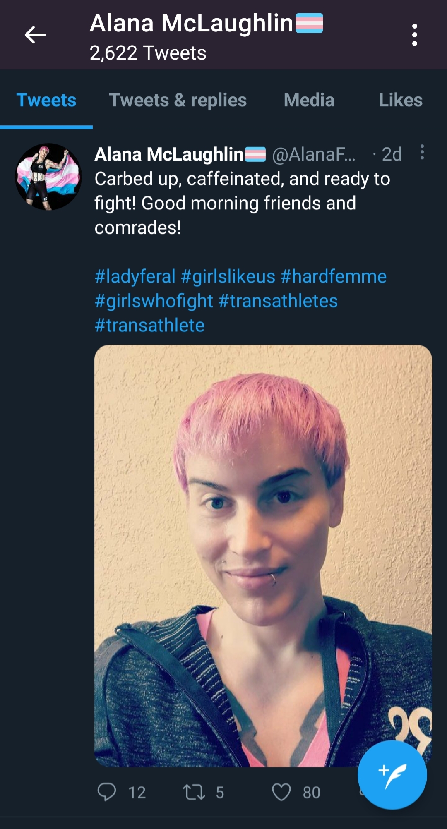This screenshot has width=447, height=829.
Task: Tap the retweet arrows icon
Action: (194, 792)
